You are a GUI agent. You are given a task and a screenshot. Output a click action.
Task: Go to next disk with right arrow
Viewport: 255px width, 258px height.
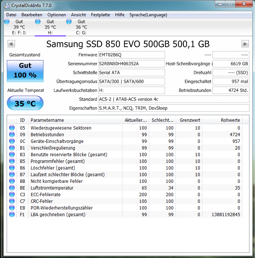[245, 44]
